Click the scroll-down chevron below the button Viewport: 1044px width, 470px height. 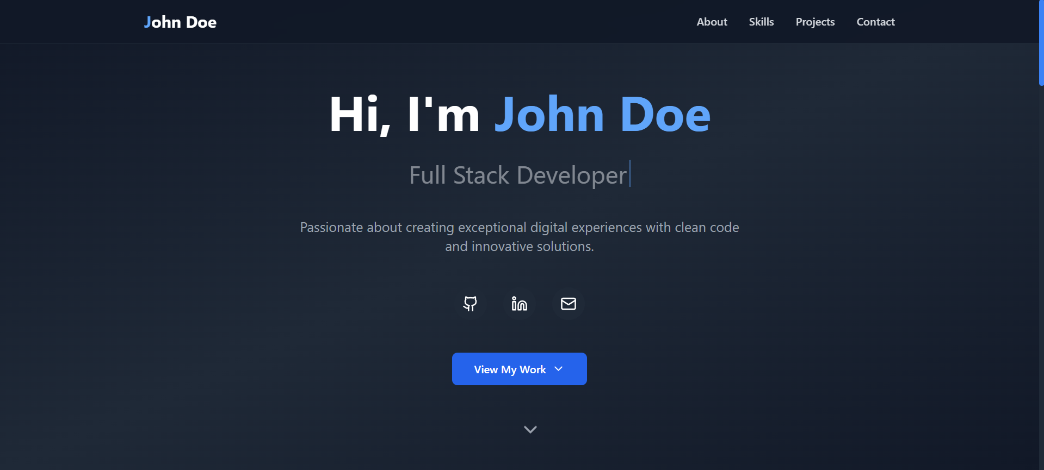(x=530, y=429)
